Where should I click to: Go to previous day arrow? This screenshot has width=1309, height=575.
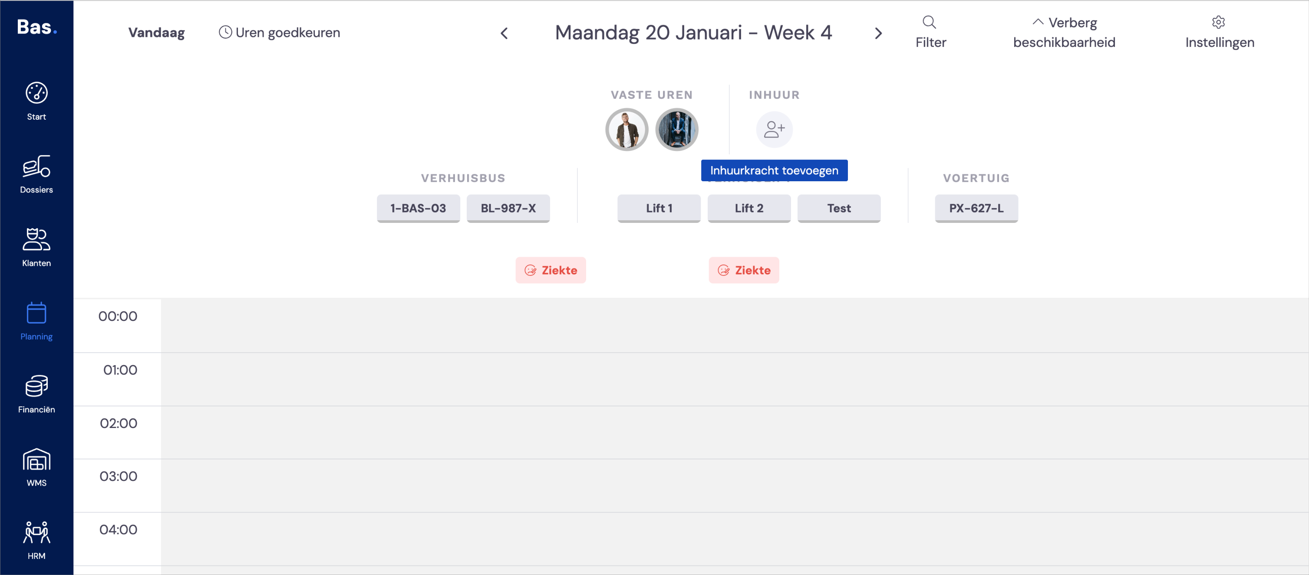[x=504, y=33]
